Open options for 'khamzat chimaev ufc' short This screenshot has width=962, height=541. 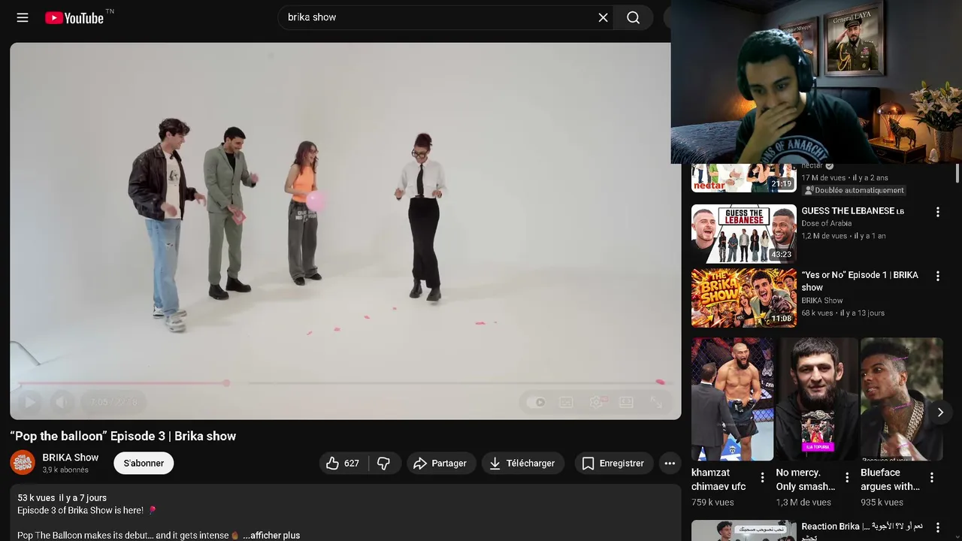pos(762,477)
